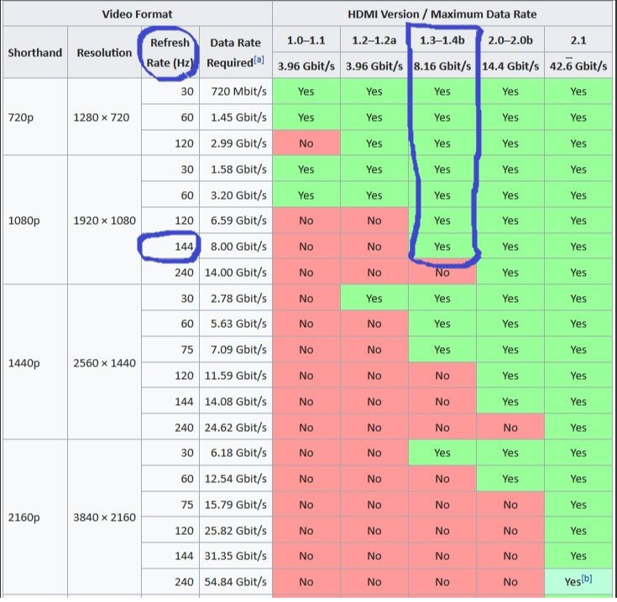Select the 2.0–2.0b HDMI version header
Viewport: 617px width, 602px height.
pyautogui.click(x=510, y=39)
